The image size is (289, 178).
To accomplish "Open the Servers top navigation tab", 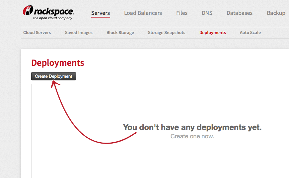I will (x=101, y=13).
